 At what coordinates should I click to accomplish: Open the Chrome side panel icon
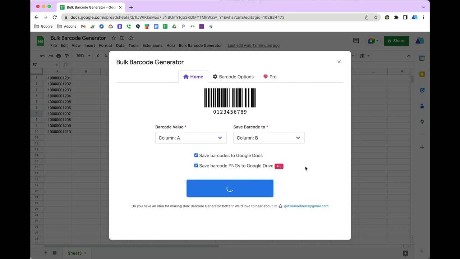click(405, 17)
